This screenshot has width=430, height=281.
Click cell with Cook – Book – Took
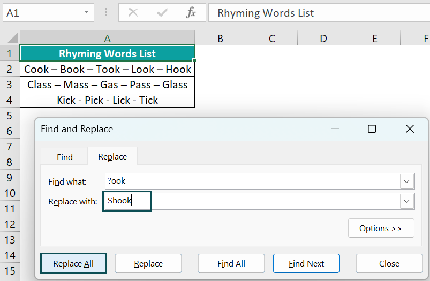click(x=107, y=69)
